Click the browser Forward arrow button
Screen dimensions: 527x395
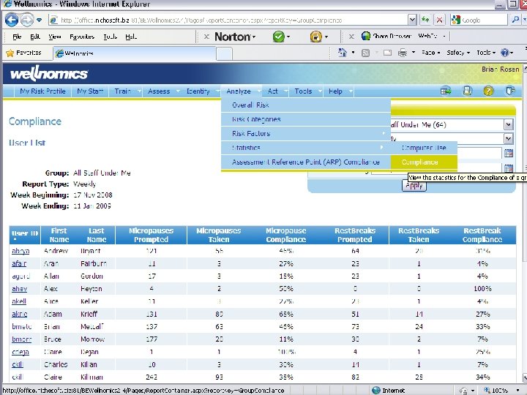27,20
